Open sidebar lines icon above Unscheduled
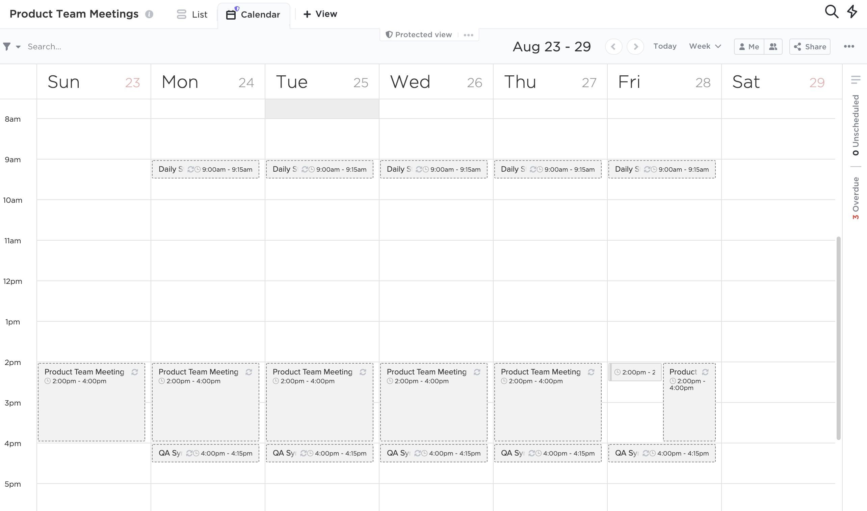867x511 pixels. pos(855,80)
